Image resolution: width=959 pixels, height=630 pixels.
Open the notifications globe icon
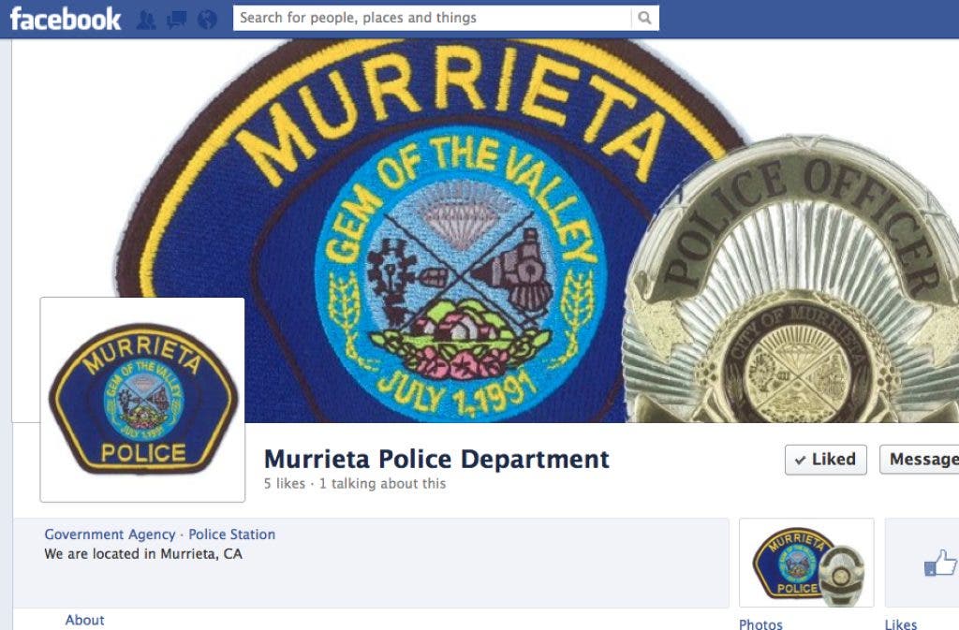[x=207, y=20]
